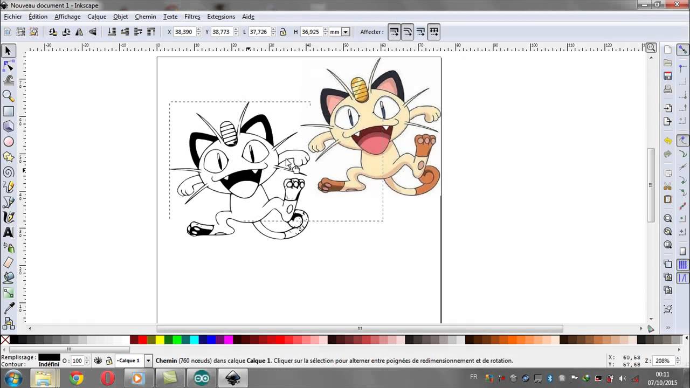This screenshot has height=388, width=690.
Task: Click Rotate 90° counter-clockwise icon
Action: 53,32
